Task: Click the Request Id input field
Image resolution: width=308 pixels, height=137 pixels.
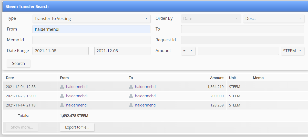Action: [x=243, y=40]
